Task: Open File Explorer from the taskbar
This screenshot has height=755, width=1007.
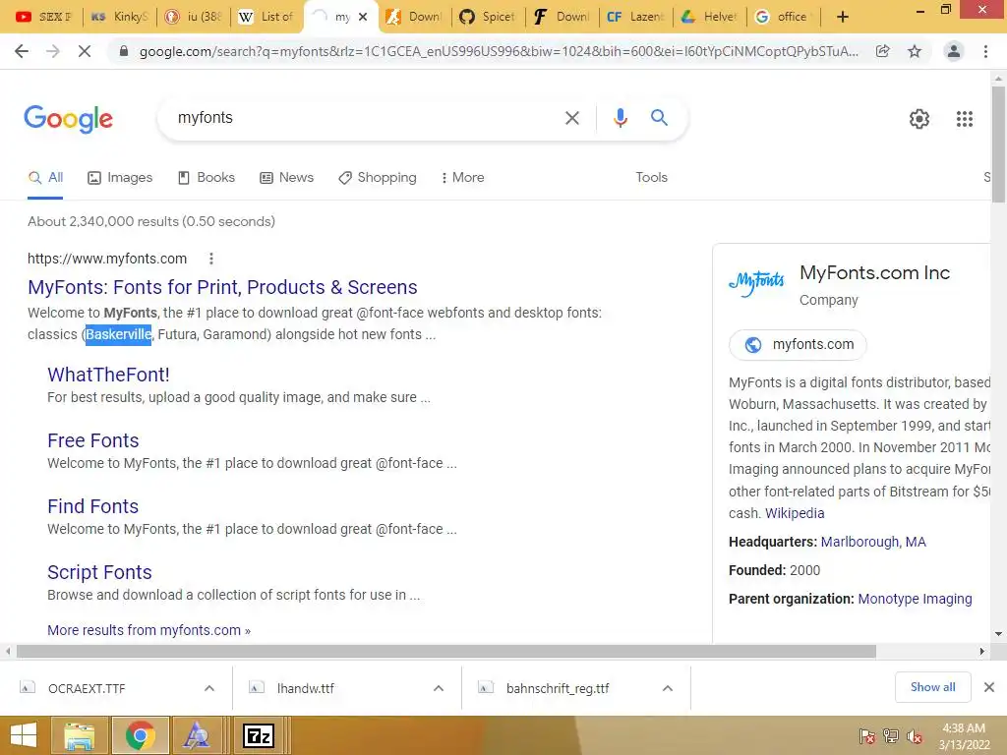Action: tap(79, 735)
